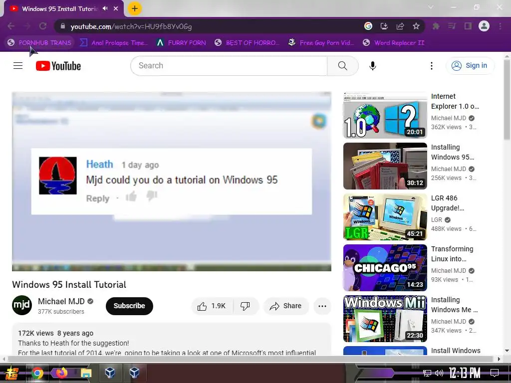The image size is (511, 383).
Task: Launch Firefox from the taskbar
Action: click(x=61, y=373)
